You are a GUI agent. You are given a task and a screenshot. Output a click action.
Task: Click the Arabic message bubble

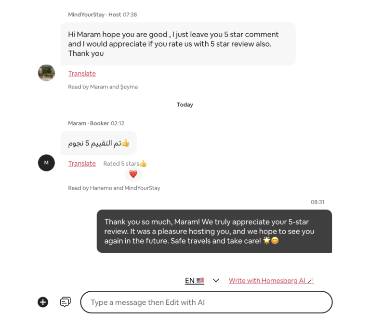pyautogui.click(x=99, y=143)
